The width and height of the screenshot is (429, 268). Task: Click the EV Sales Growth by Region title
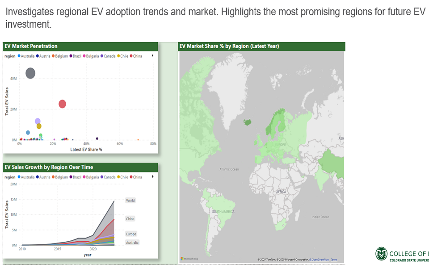pos(49,167)
